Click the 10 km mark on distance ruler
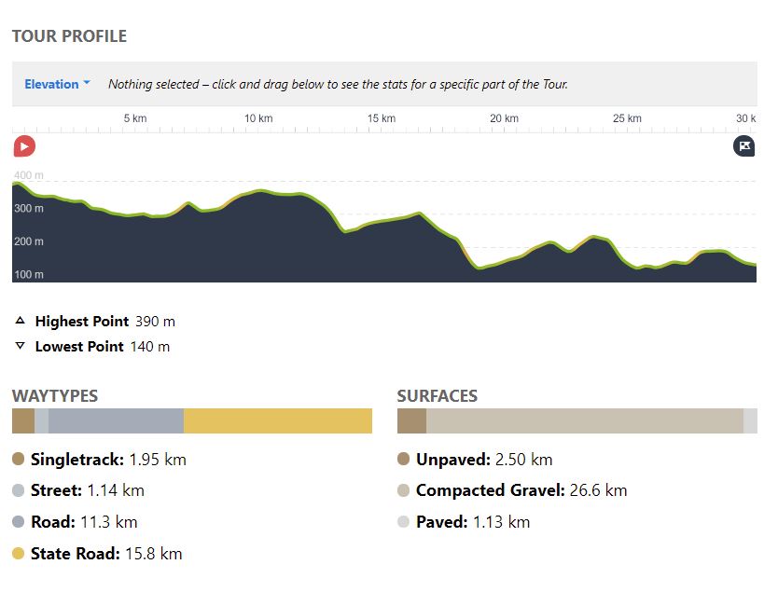Image resolution: width=778 pixels, height=592 pixels. 258,119
